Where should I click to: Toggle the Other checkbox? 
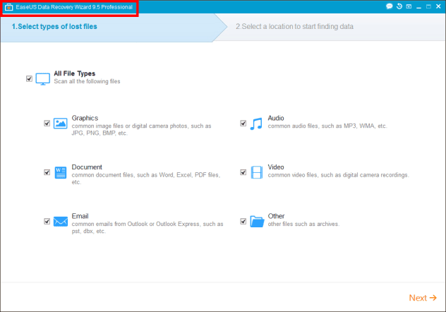(x=243, y=221)
